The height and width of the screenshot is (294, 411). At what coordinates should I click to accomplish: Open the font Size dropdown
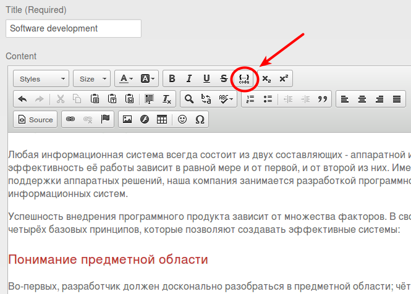(91, 78)
